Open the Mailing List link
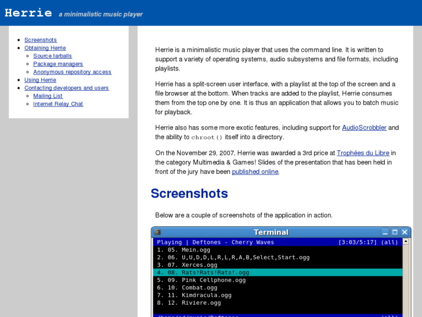Viewport: 422px width, 317px height. pos(48,96)
